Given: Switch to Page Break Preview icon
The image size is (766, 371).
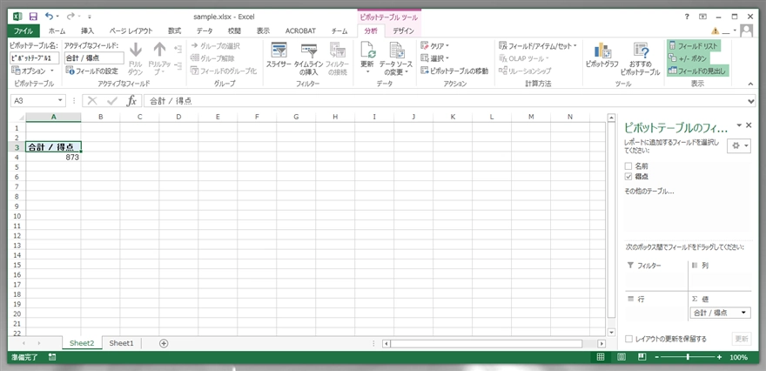Looking at the screenshot, I should click(x=642, y=357).
